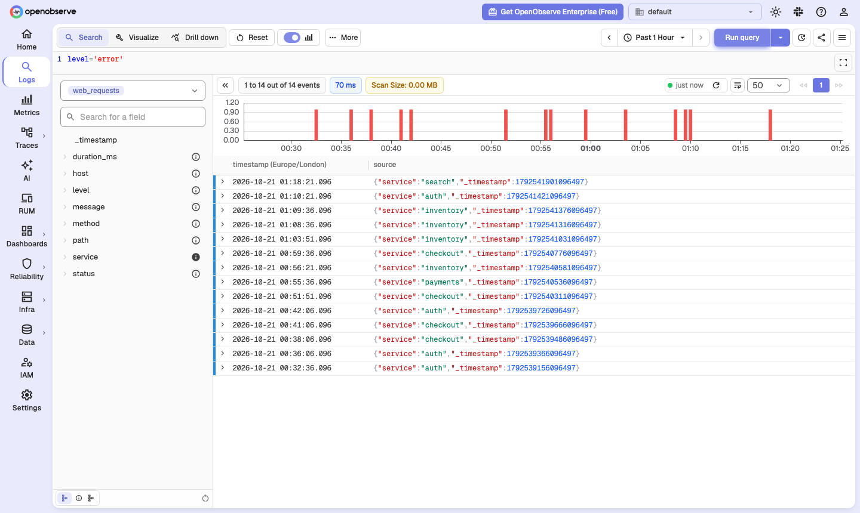Click the histogram bar just before 01:20
This screenshot has height=513, width=860.
point(770,125)
